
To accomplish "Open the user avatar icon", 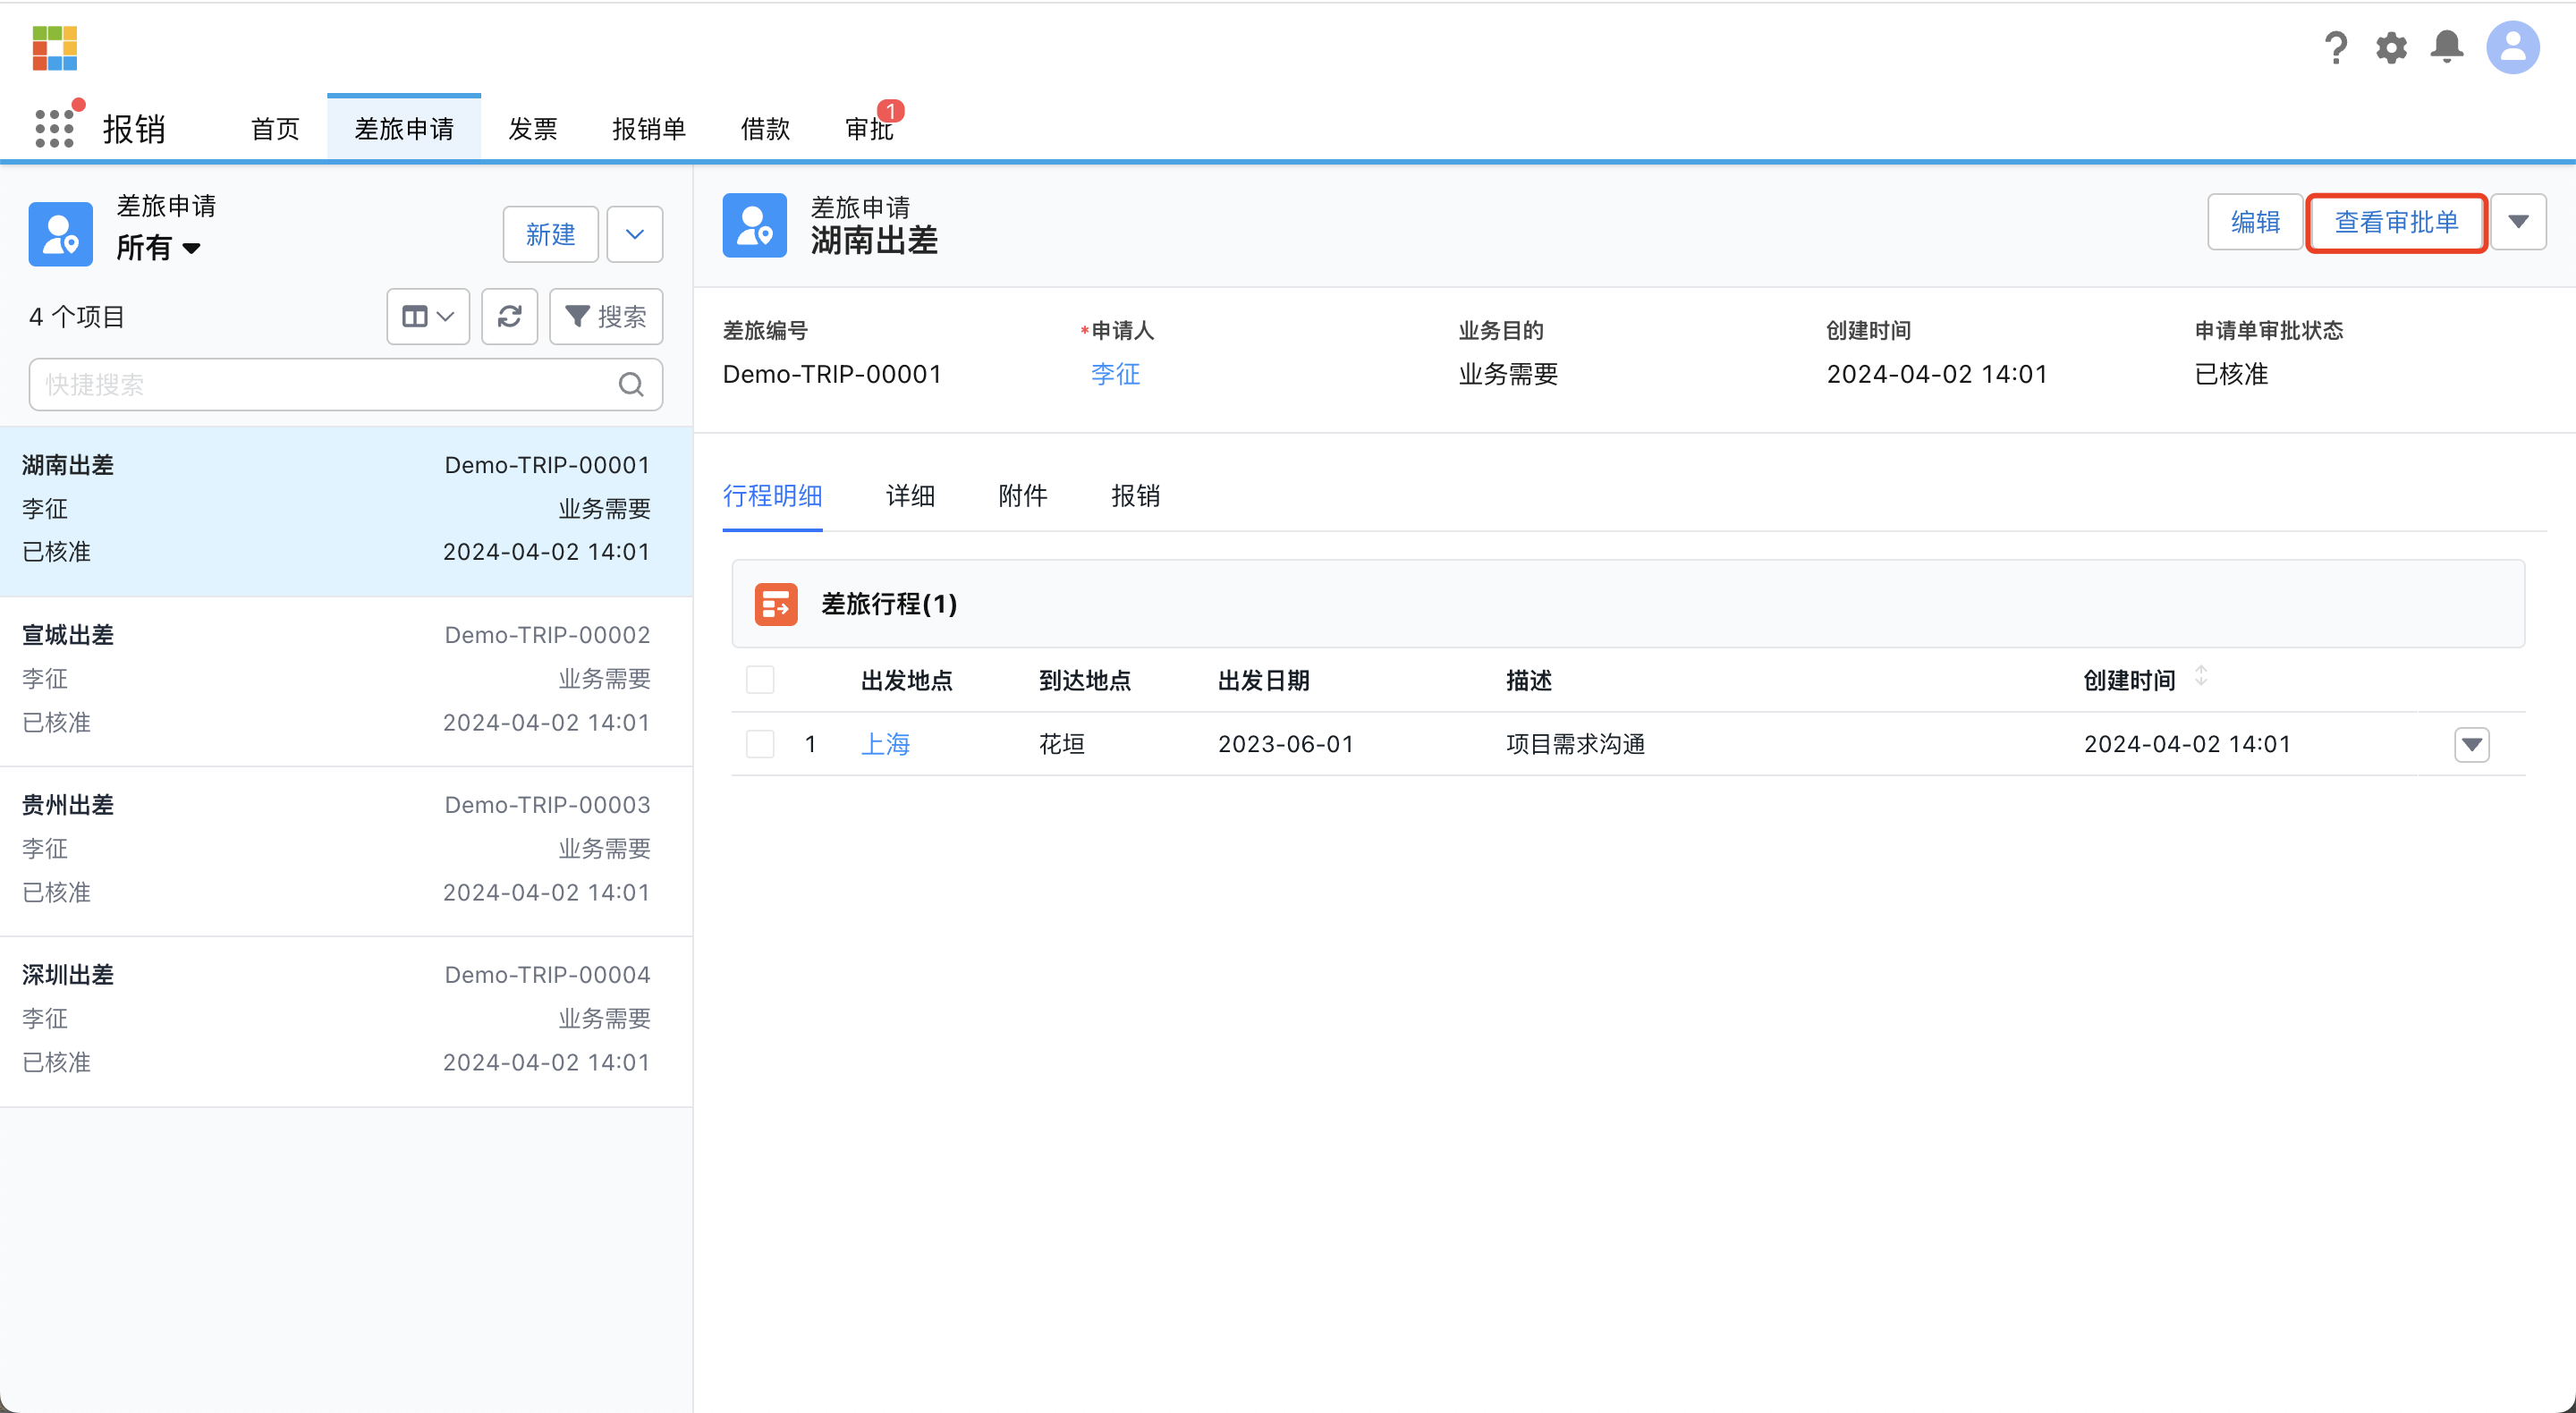I will pos(2513,47).
